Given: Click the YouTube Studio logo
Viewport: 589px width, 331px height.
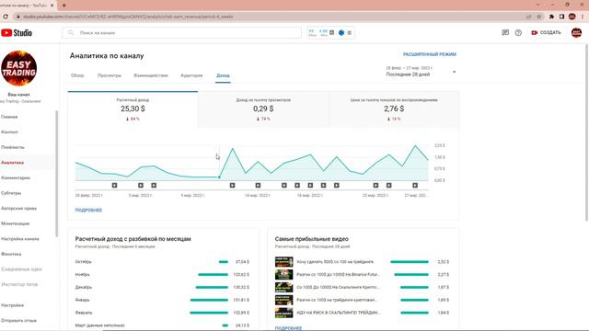Looking at the screenshot, I should click(x=17, y=33).
